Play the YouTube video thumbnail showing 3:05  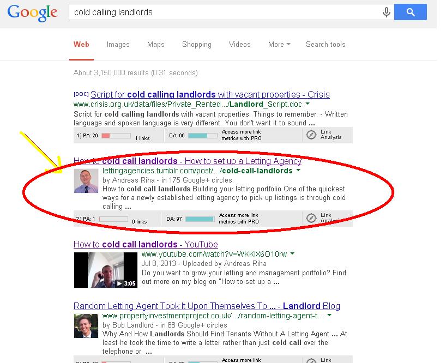pyautogui.click(x=106, y=270)
